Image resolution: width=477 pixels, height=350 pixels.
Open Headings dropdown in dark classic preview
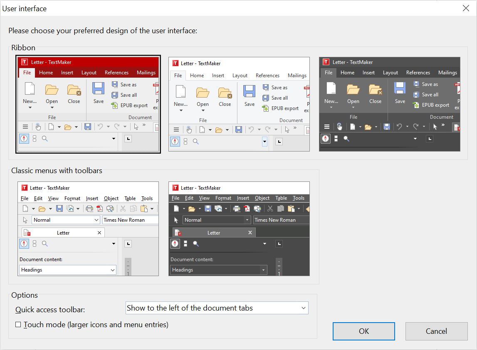pyautogui.click(x=263, y=270)
